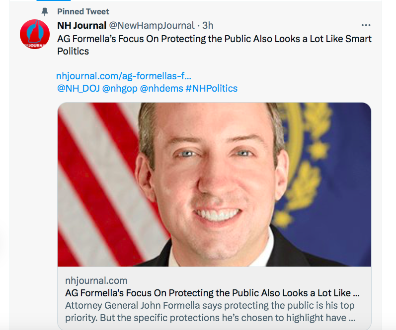Viewport: 396px width, 330px height.
Task: Open the NH Journal red avatar
Action: (34, 35)
